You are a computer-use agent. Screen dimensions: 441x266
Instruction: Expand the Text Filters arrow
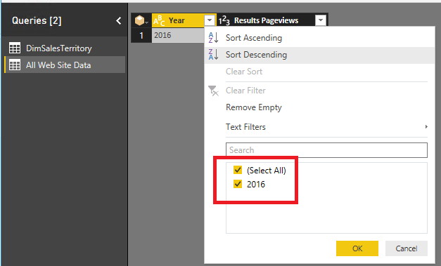coord(426,127)
